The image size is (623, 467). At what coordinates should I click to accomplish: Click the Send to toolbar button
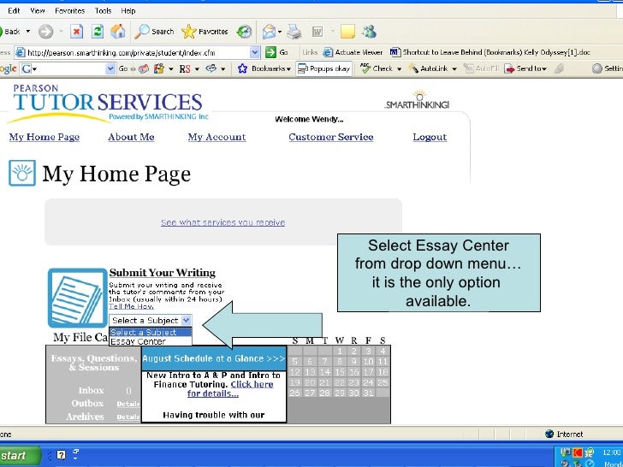coord(525,68)
